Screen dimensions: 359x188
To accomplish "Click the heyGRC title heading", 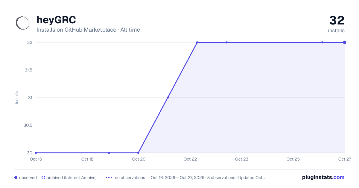I will click(x=56, y=20).
